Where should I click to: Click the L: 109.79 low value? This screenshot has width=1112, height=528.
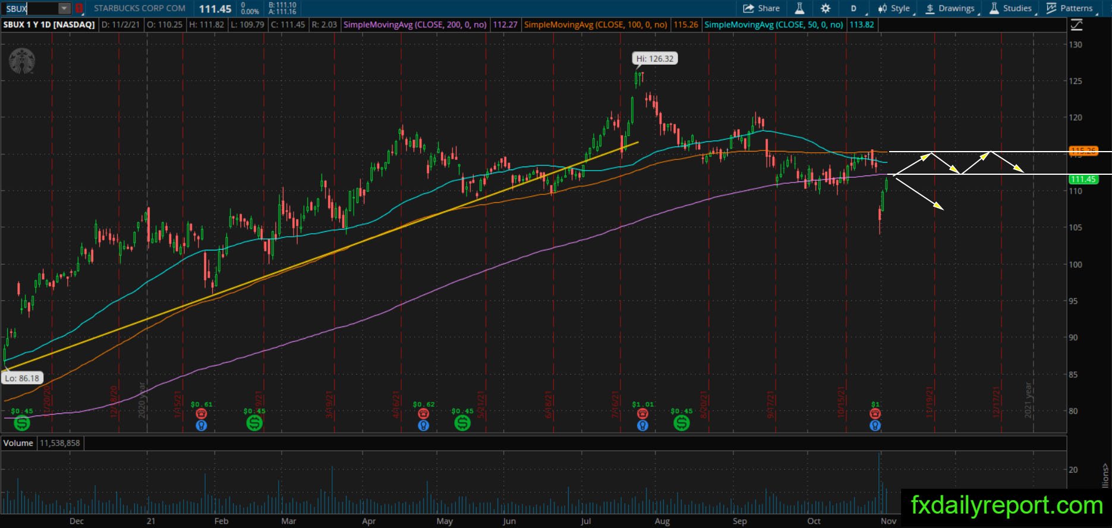click(x=247, y=25)
